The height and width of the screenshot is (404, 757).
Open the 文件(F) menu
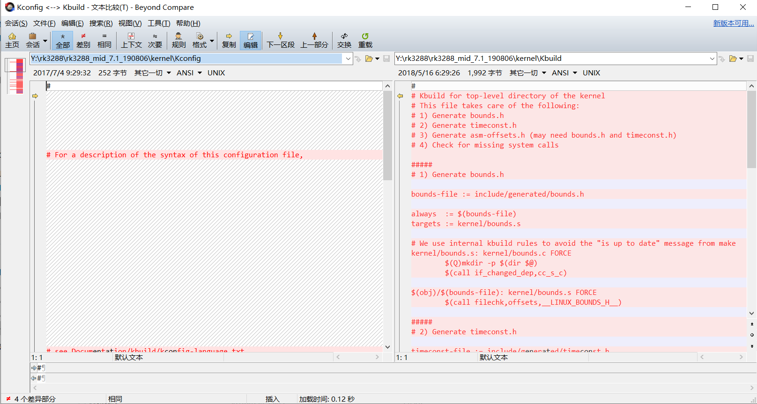pyautogui.click(x=44, y=23)
